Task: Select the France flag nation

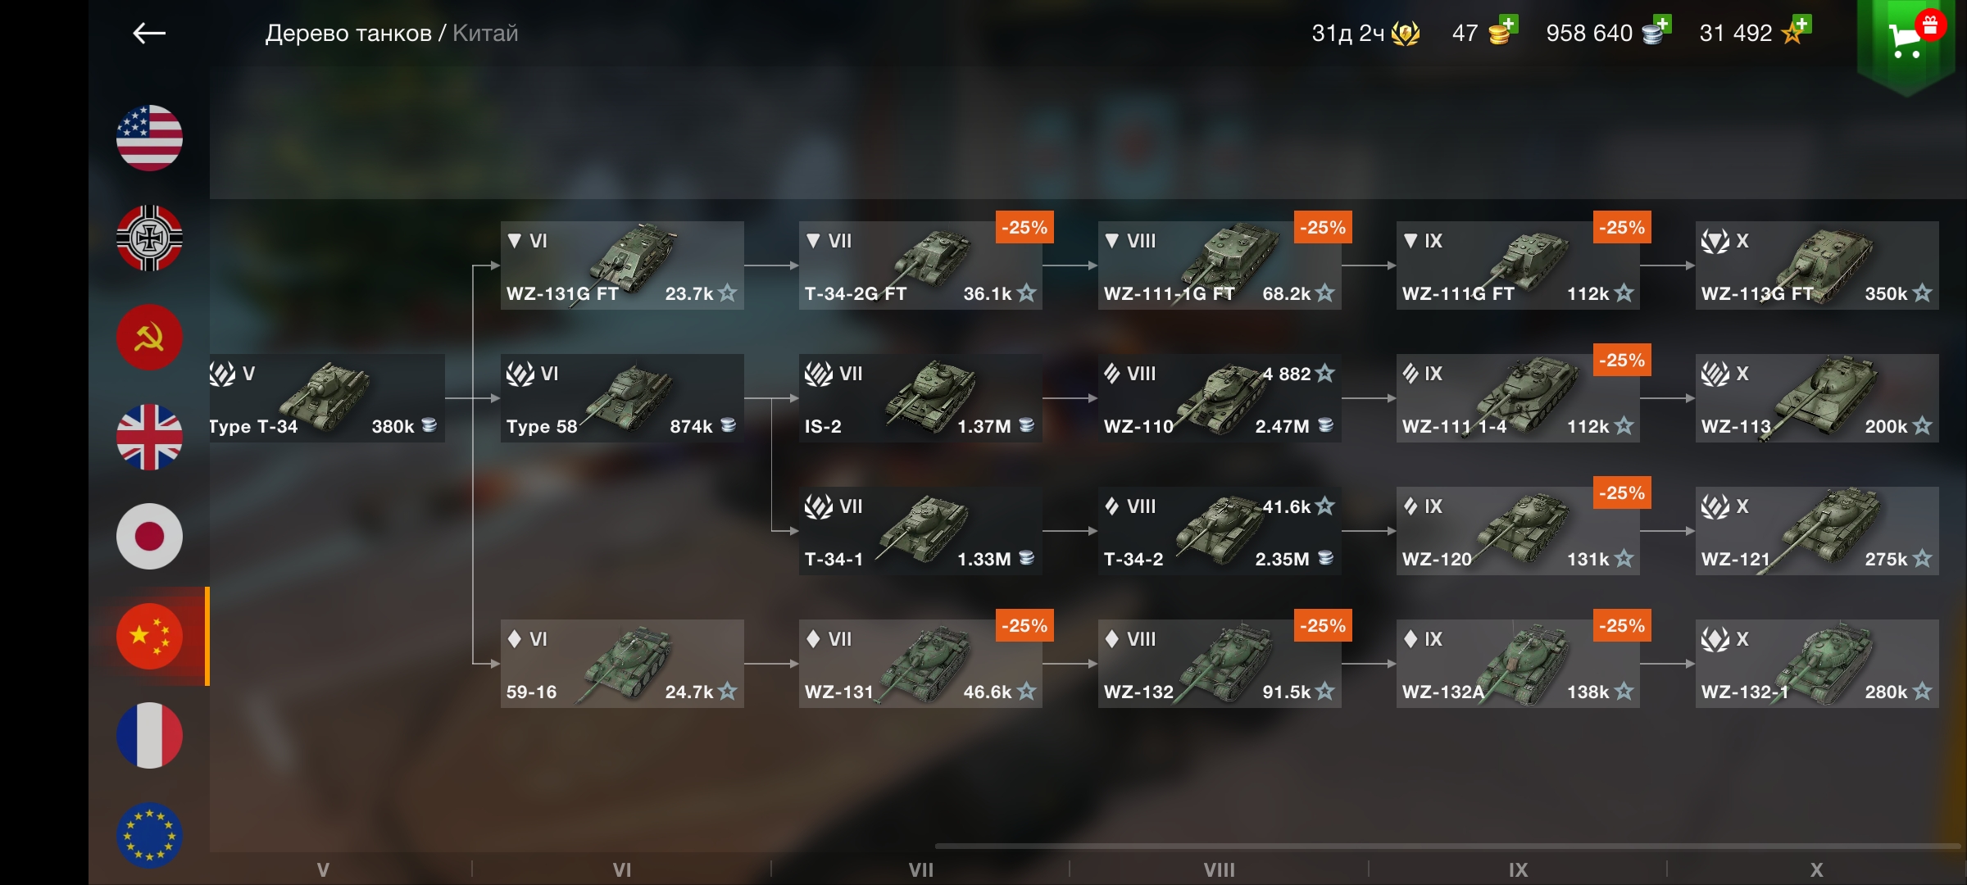Action: pos(149,735)
